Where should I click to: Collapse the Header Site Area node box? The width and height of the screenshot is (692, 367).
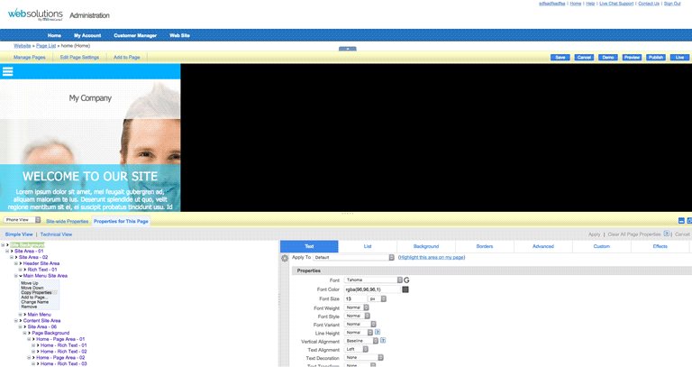coord(16,263)
